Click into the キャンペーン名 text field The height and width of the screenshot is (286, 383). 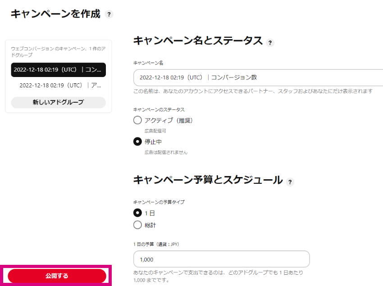(258, 77)
